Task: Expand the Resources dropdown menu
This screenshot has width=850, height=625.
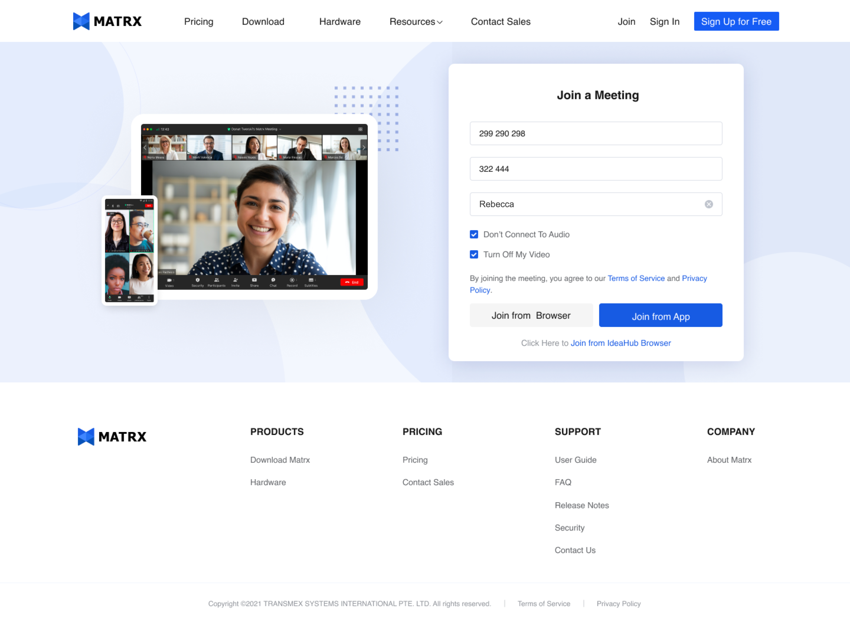Action: pyautogui.click(x=416, y=22)
